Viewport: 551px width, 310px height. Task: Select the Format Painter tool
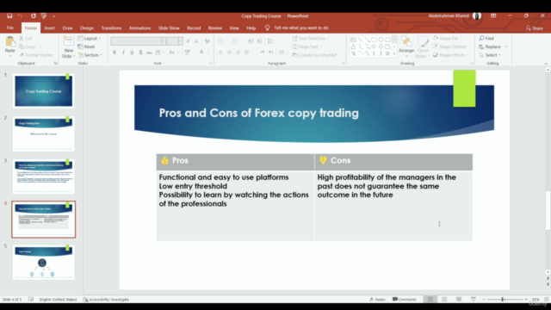(x=36, y=55)
